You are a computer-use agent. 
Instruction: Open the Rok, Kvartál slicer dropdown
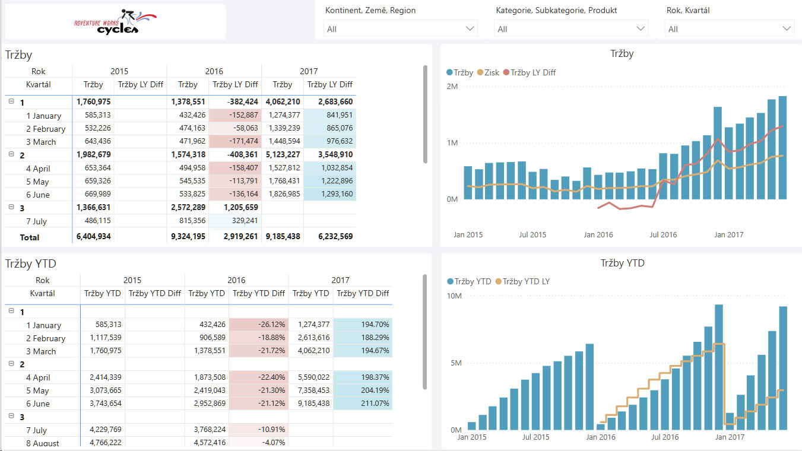coord(730,28)
